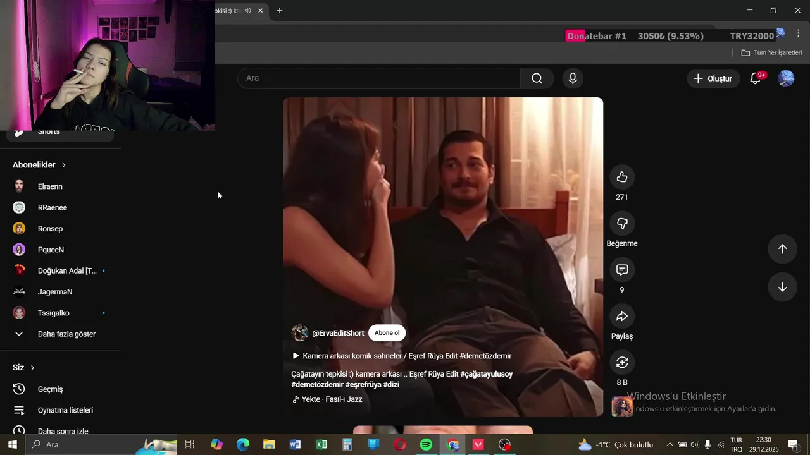The height and width of the screenshot is (455, 810).
Task: Open the sound thumbnail below remix
Action: coord(622,406)
